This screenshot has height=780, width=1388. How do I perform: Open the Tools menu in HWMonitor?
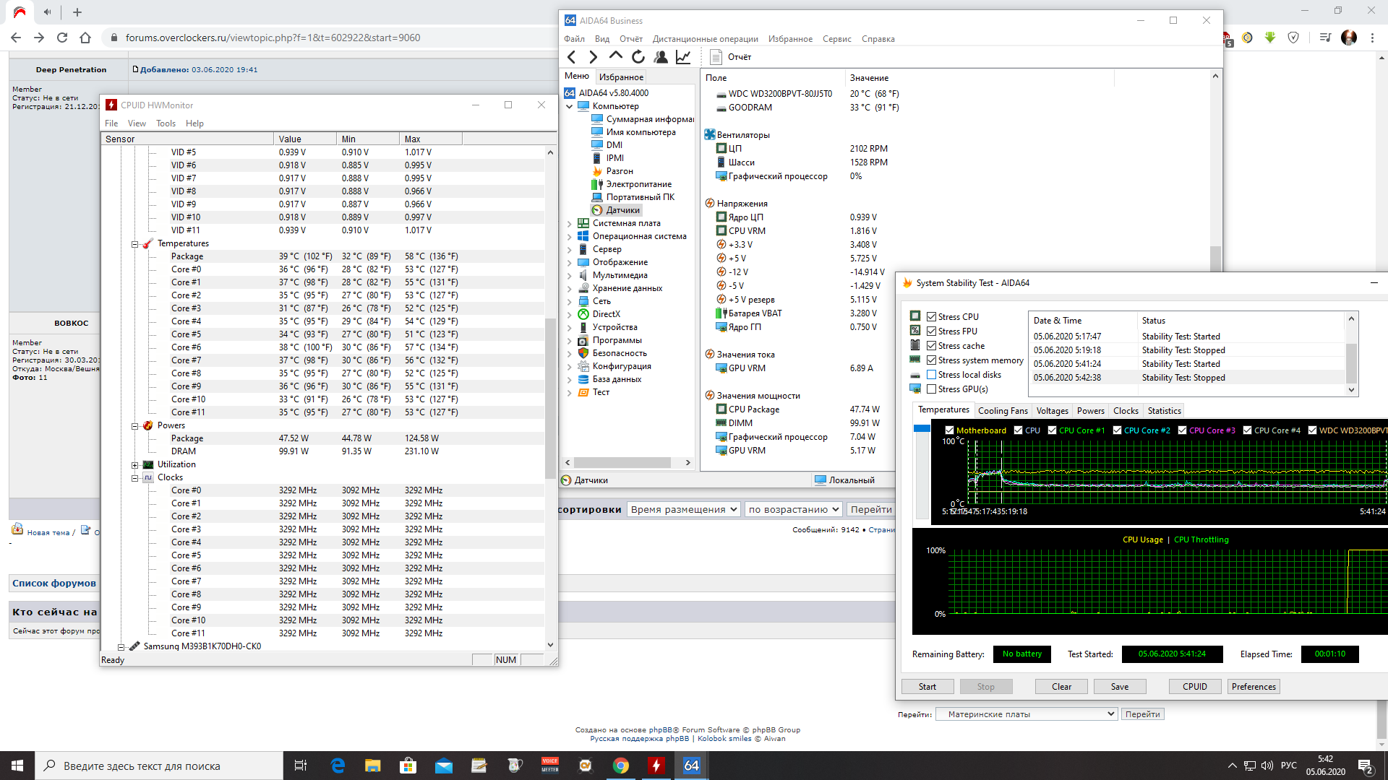click(166, 123)
